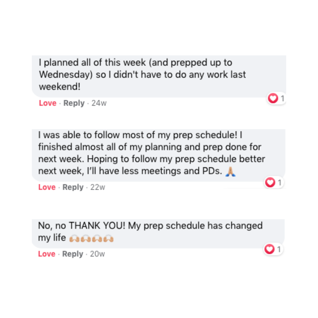Select the comment bubble about meetings and PDs
The height and width of the screenshot is (318, 318).
158,155
